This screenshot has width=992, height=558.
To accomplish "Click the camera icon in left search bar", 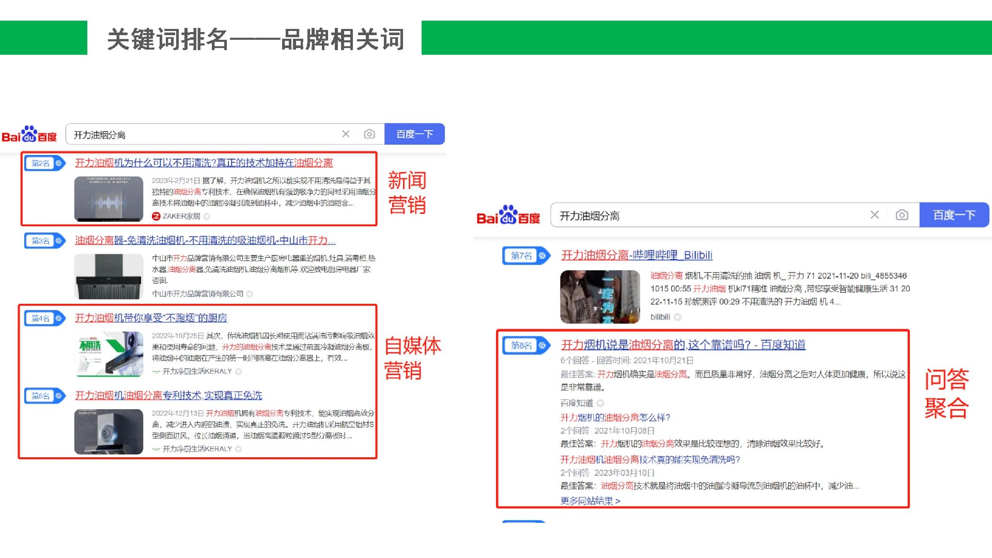I will click(369, 134).
